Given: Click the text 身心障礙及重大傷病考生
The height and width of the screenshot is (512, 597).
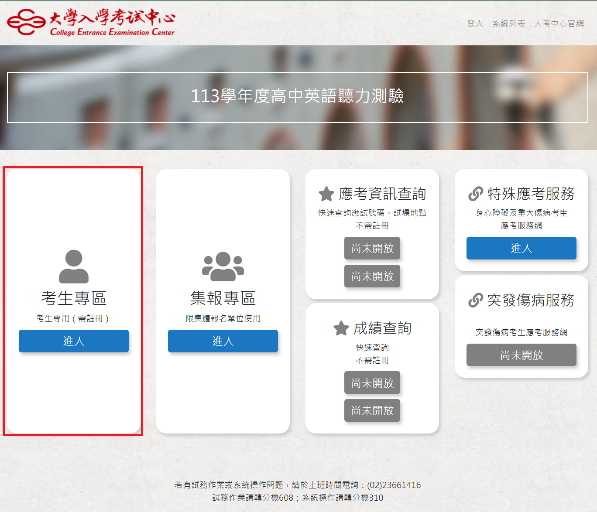Looking at the screenshot, I should pyautogui.click(x=522, y=213).
